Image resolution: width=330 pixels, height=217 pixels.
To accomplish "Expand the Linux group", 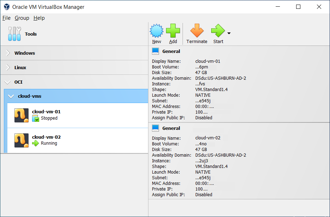I will 7,67.
